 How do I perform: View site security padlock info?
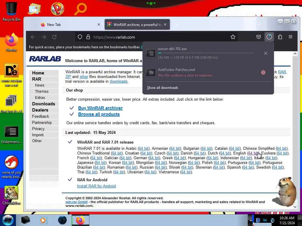(88, 37)
